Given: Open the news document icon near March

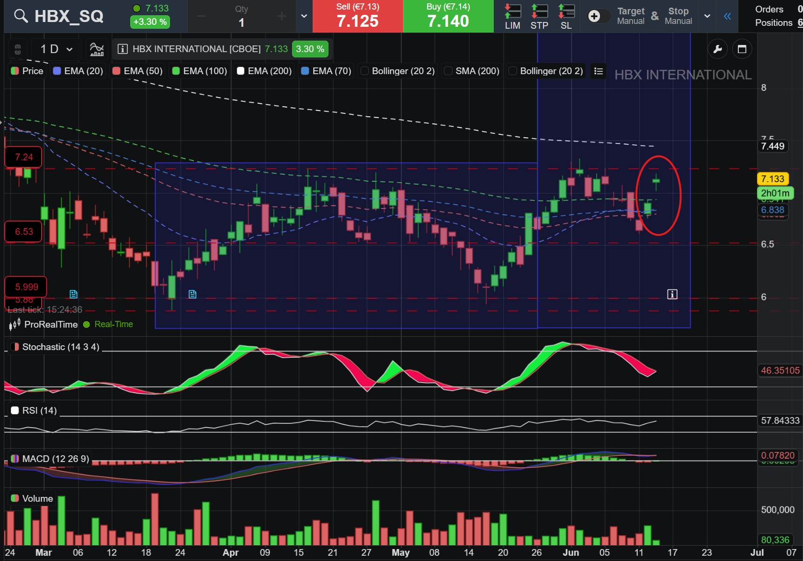Looking at the screenshot, I should coord(73,294).
